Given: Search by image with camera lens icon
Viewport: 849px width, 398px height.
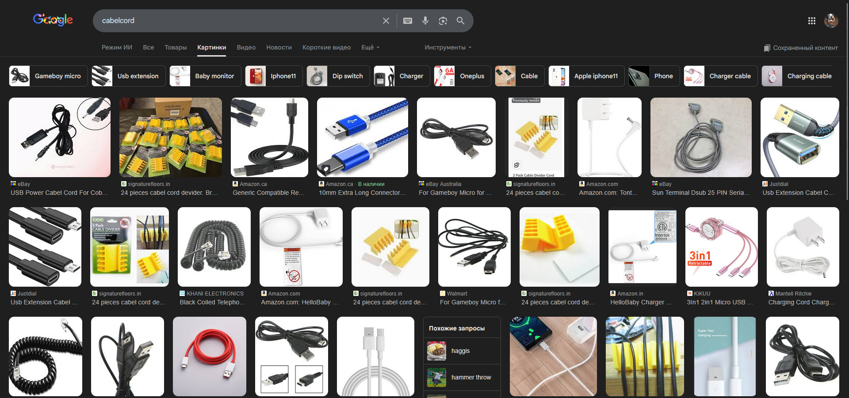Looking at the screenshot, I should [x=443, y=21].
